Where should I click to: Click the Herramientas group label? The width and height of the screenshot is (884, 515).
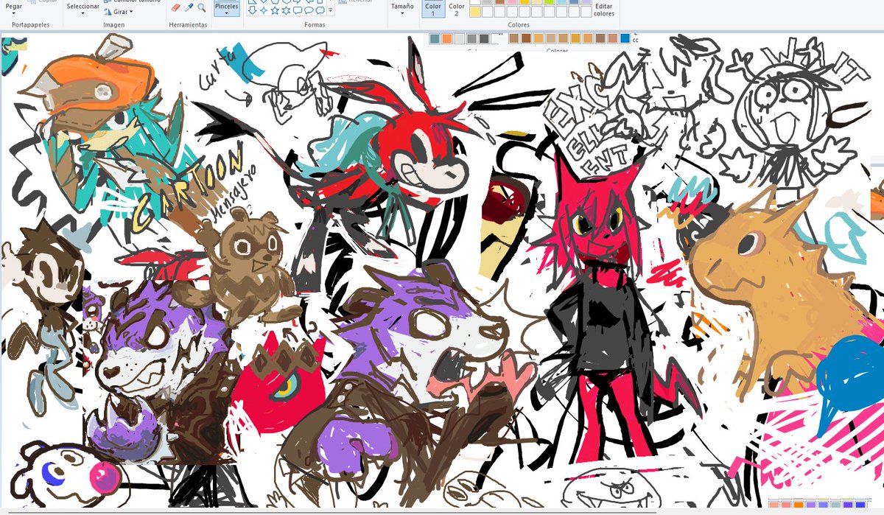[x=188, y=25]
